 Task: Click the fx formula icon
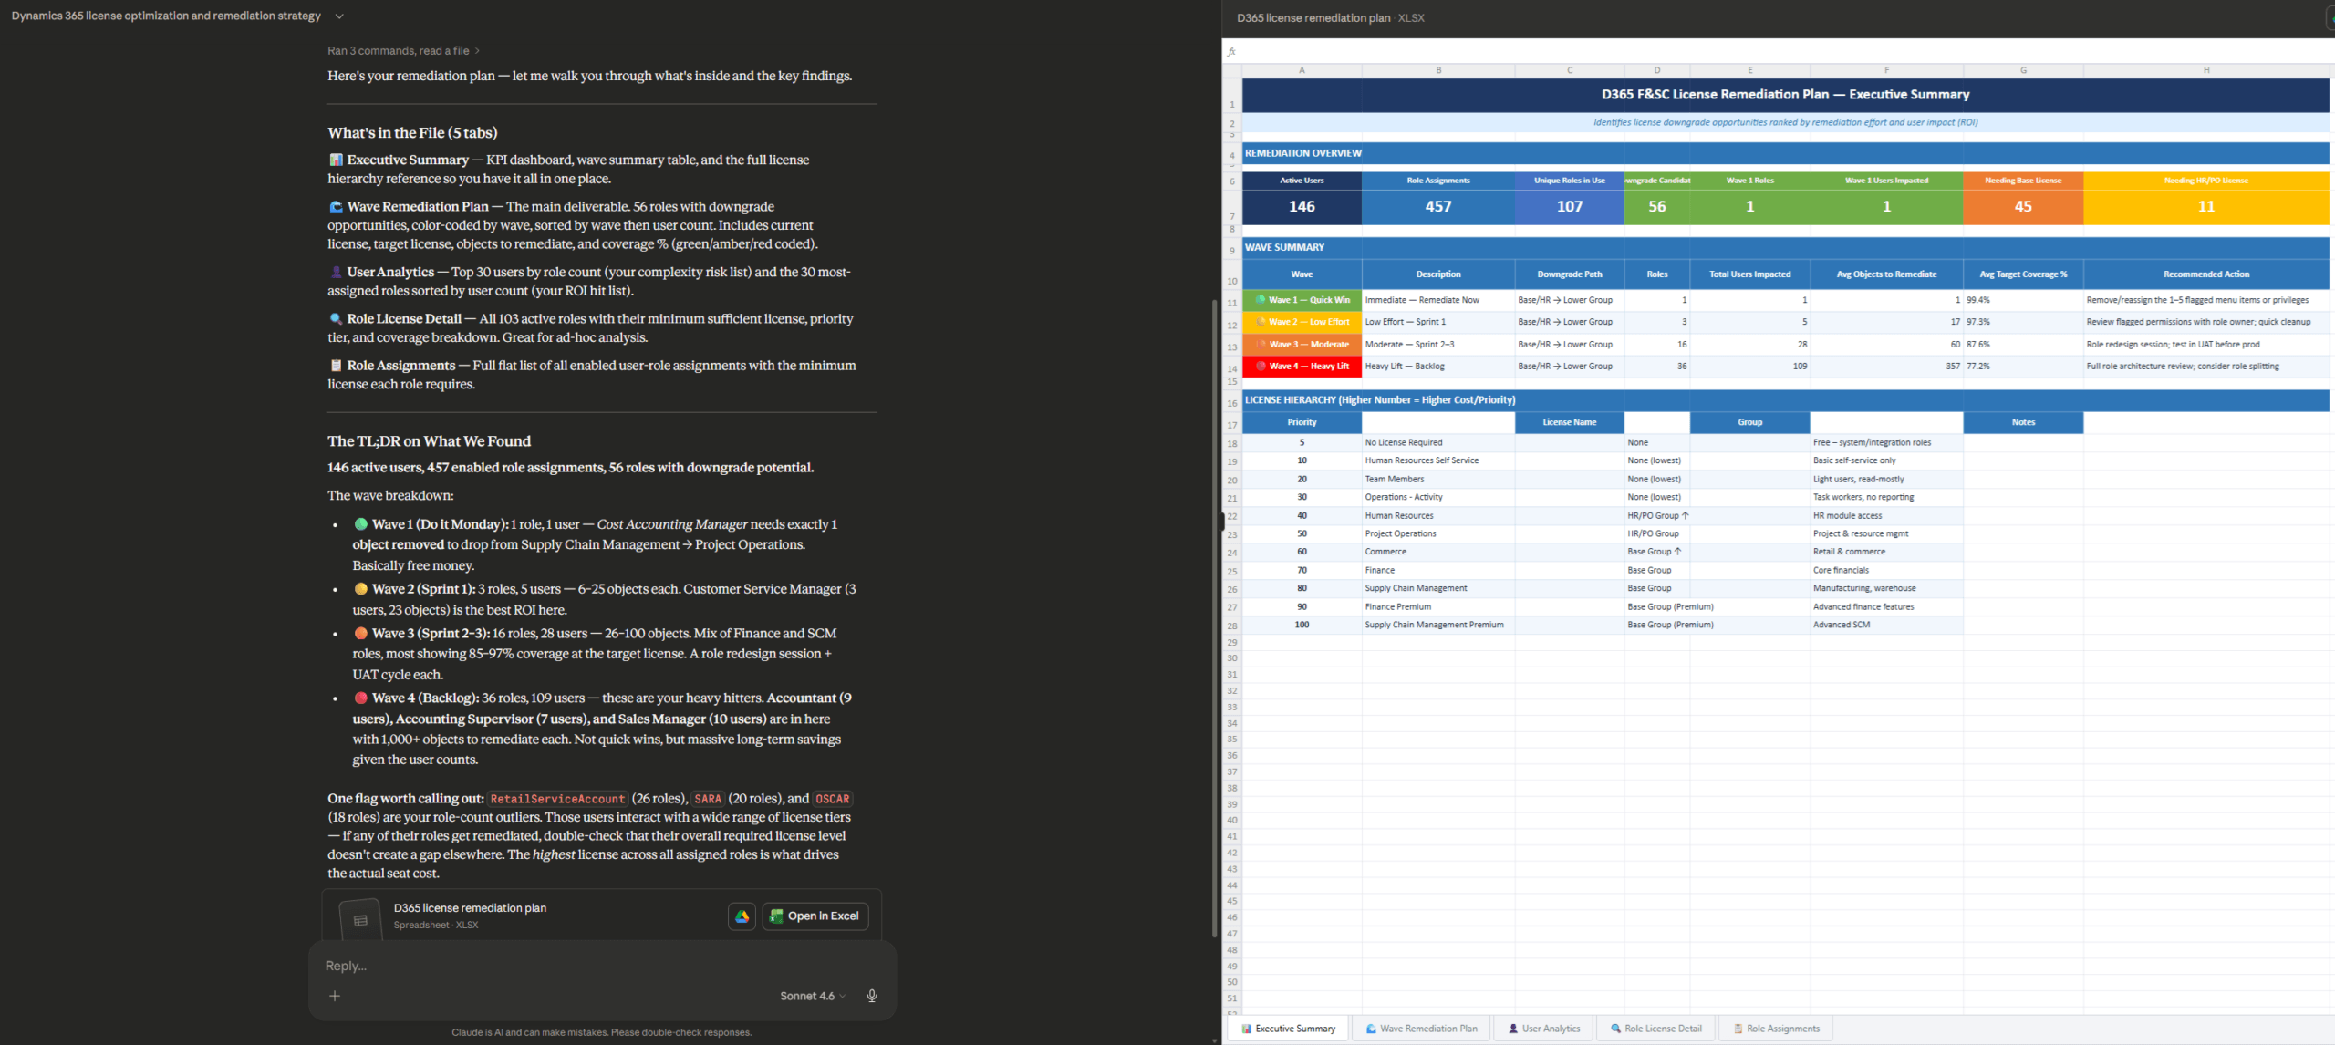coord(1231,52)
